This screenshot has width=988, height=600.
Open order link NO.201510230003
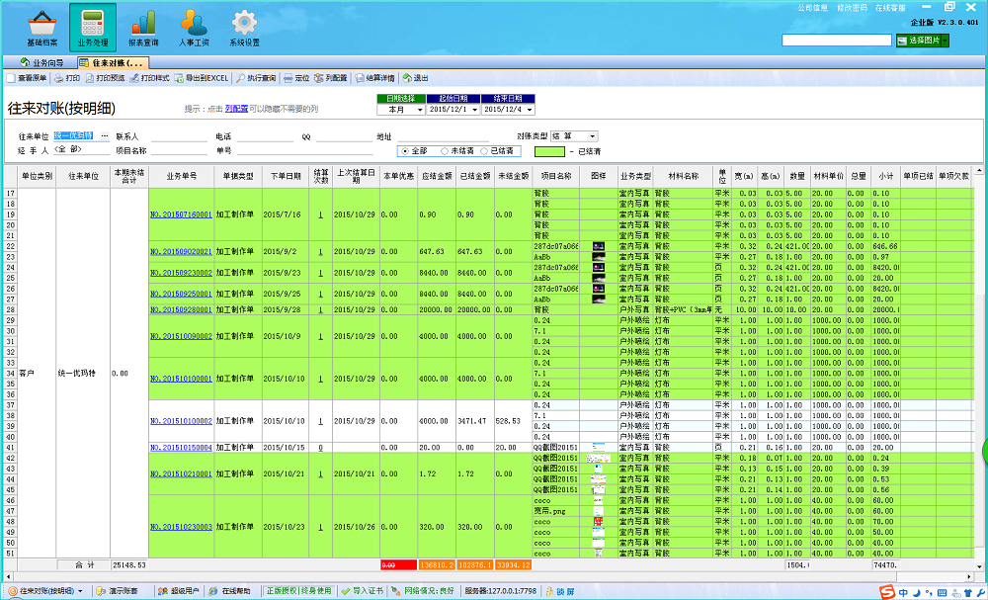tap(181, 527)
